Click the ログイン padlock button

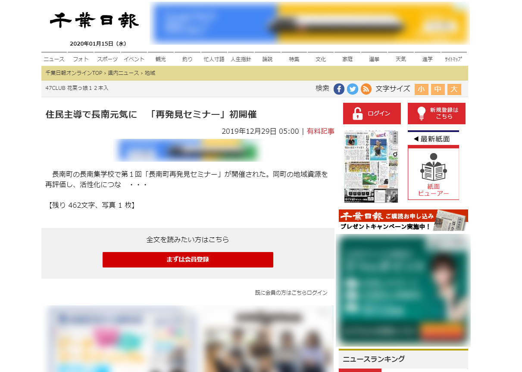(372, 114)
